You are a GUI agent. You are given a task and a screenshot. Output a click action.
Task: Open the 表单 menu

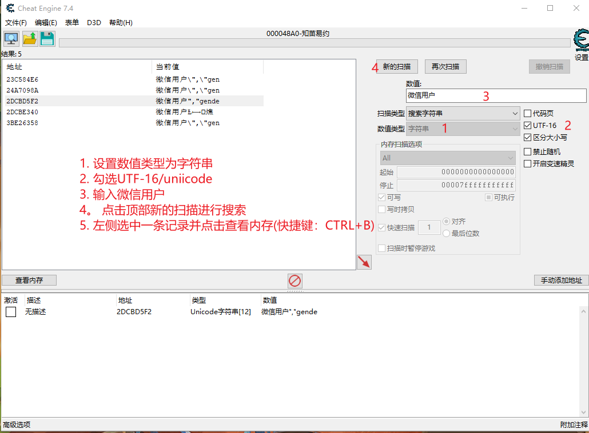click(71, 22)
